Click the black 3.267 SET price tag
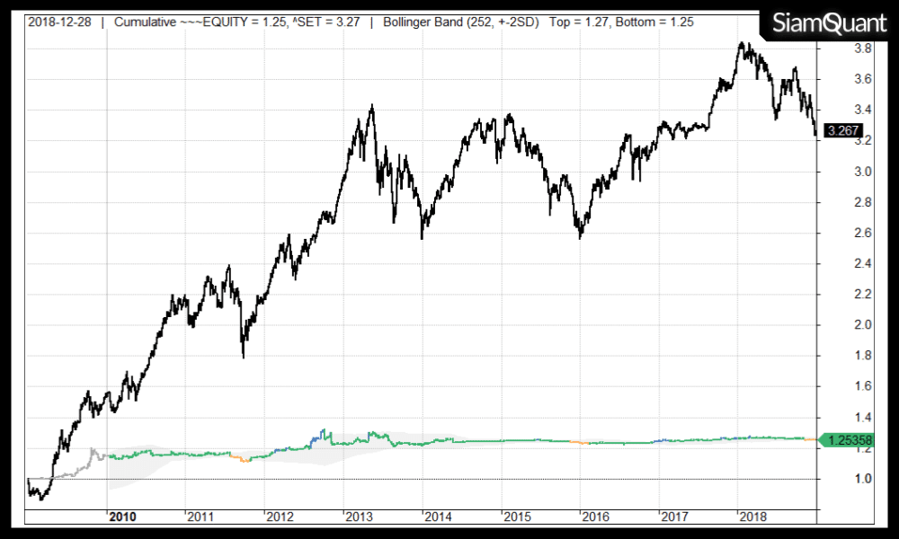Viewport: 899px width, 539px height. coord(844,130)
